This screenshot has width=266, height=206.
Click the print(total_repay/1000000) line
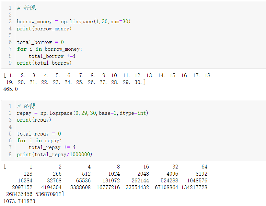click(x=54, y=154)
